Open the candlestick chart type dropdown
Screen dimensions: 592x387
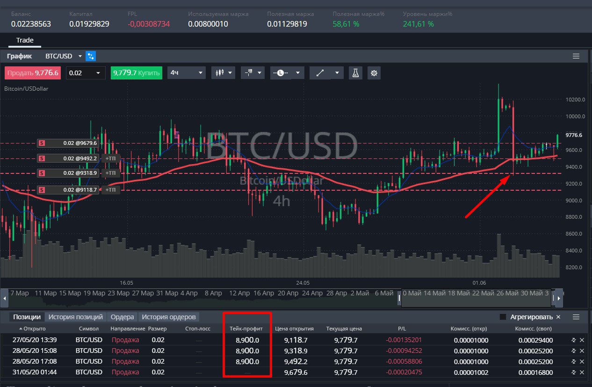[x=223, y=73]
